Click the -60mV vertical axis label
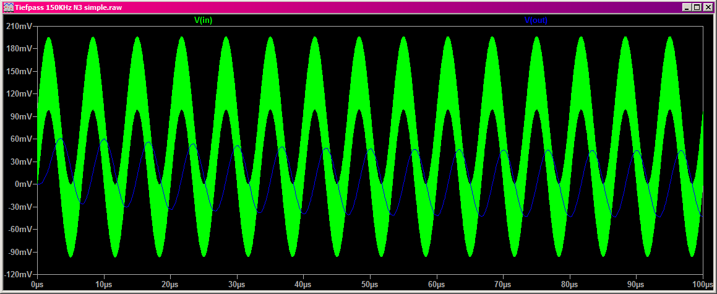The height and width of the screenshot is (294, 717). click(x=19, y=230)
